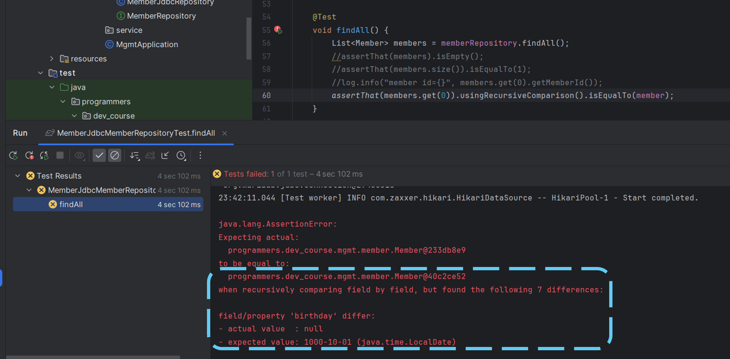The image size is (730, 359).
Task: Click the findAll method name in editor
Action: tap(353, 30)
